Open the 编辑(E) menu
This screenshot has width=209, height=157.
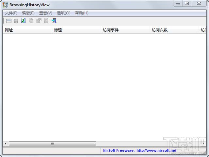coord(28,13)
